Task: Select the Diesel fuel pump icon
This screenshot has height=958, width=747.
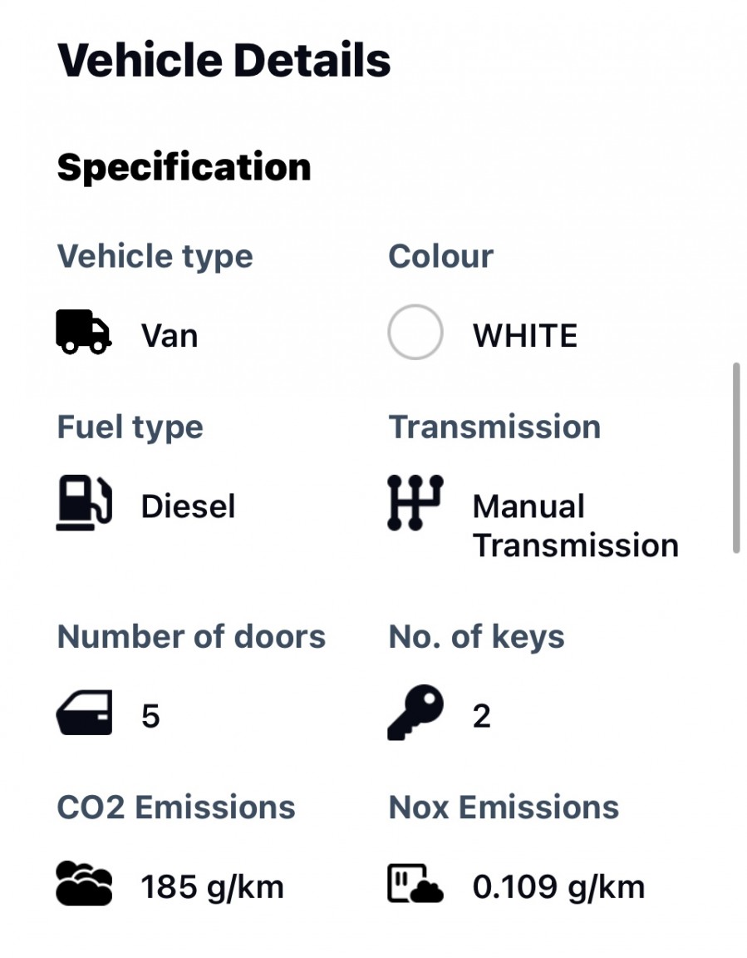Action: click(x=82, y=501)
